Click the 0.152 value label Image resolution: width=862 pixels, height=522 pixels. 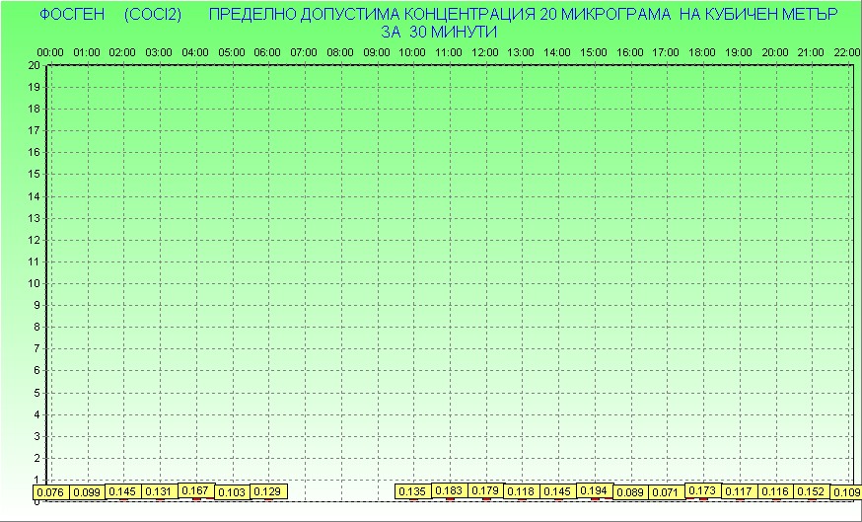click(x=811, y=491)
